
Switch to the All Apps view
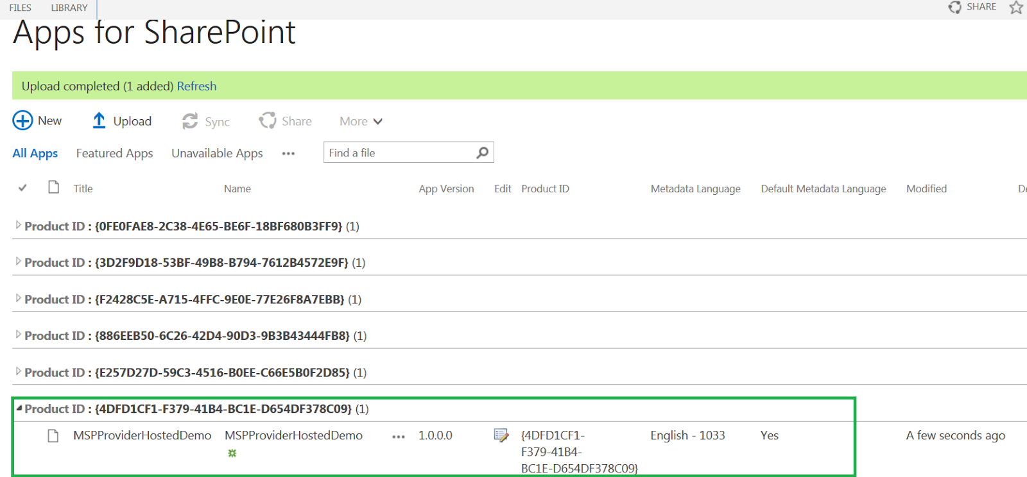(x=35, y=153)
